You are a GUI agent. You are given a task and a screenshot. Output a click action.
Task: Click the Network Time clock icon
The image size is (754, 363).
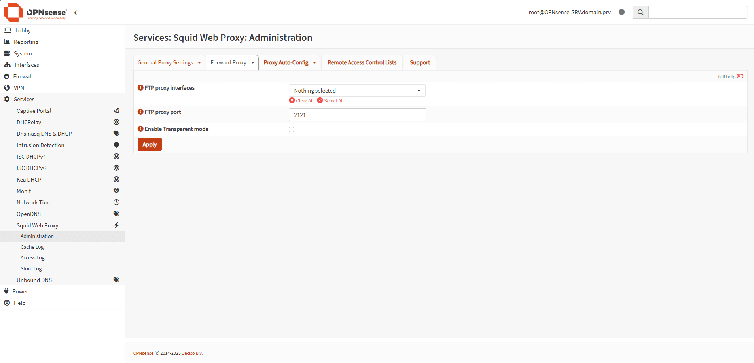116,202
